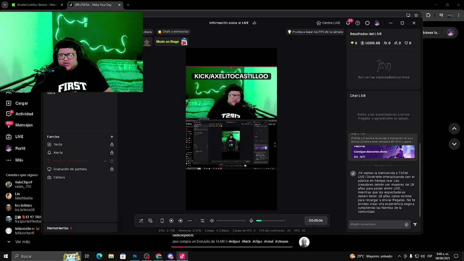Open the camera FPS tip
This screenshot has width=464, height=261.
pos(315,32)
